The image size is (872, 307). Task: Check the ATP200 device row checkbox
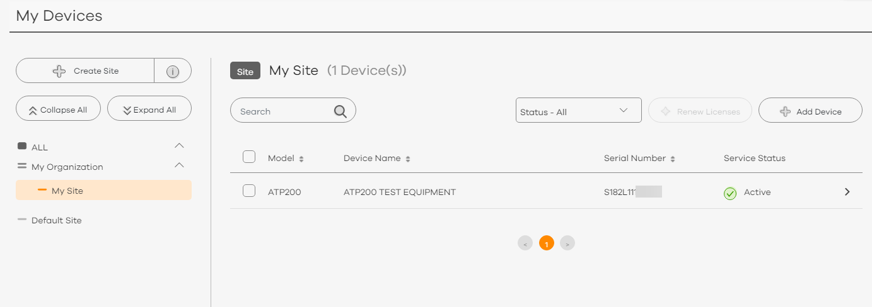(x=249, y=191)
